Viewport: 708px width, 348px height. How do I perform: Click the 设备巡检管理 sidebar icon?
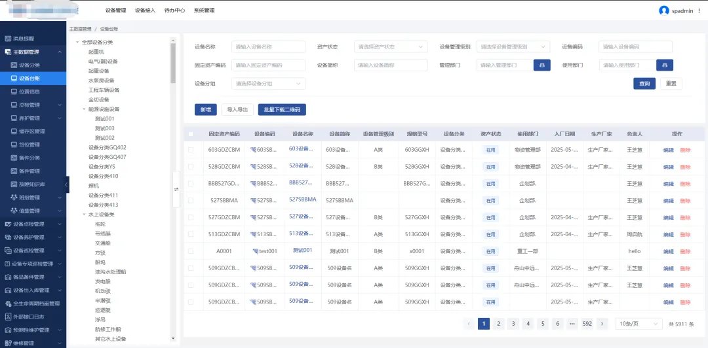pyautogui.click(x=8, y=251)
